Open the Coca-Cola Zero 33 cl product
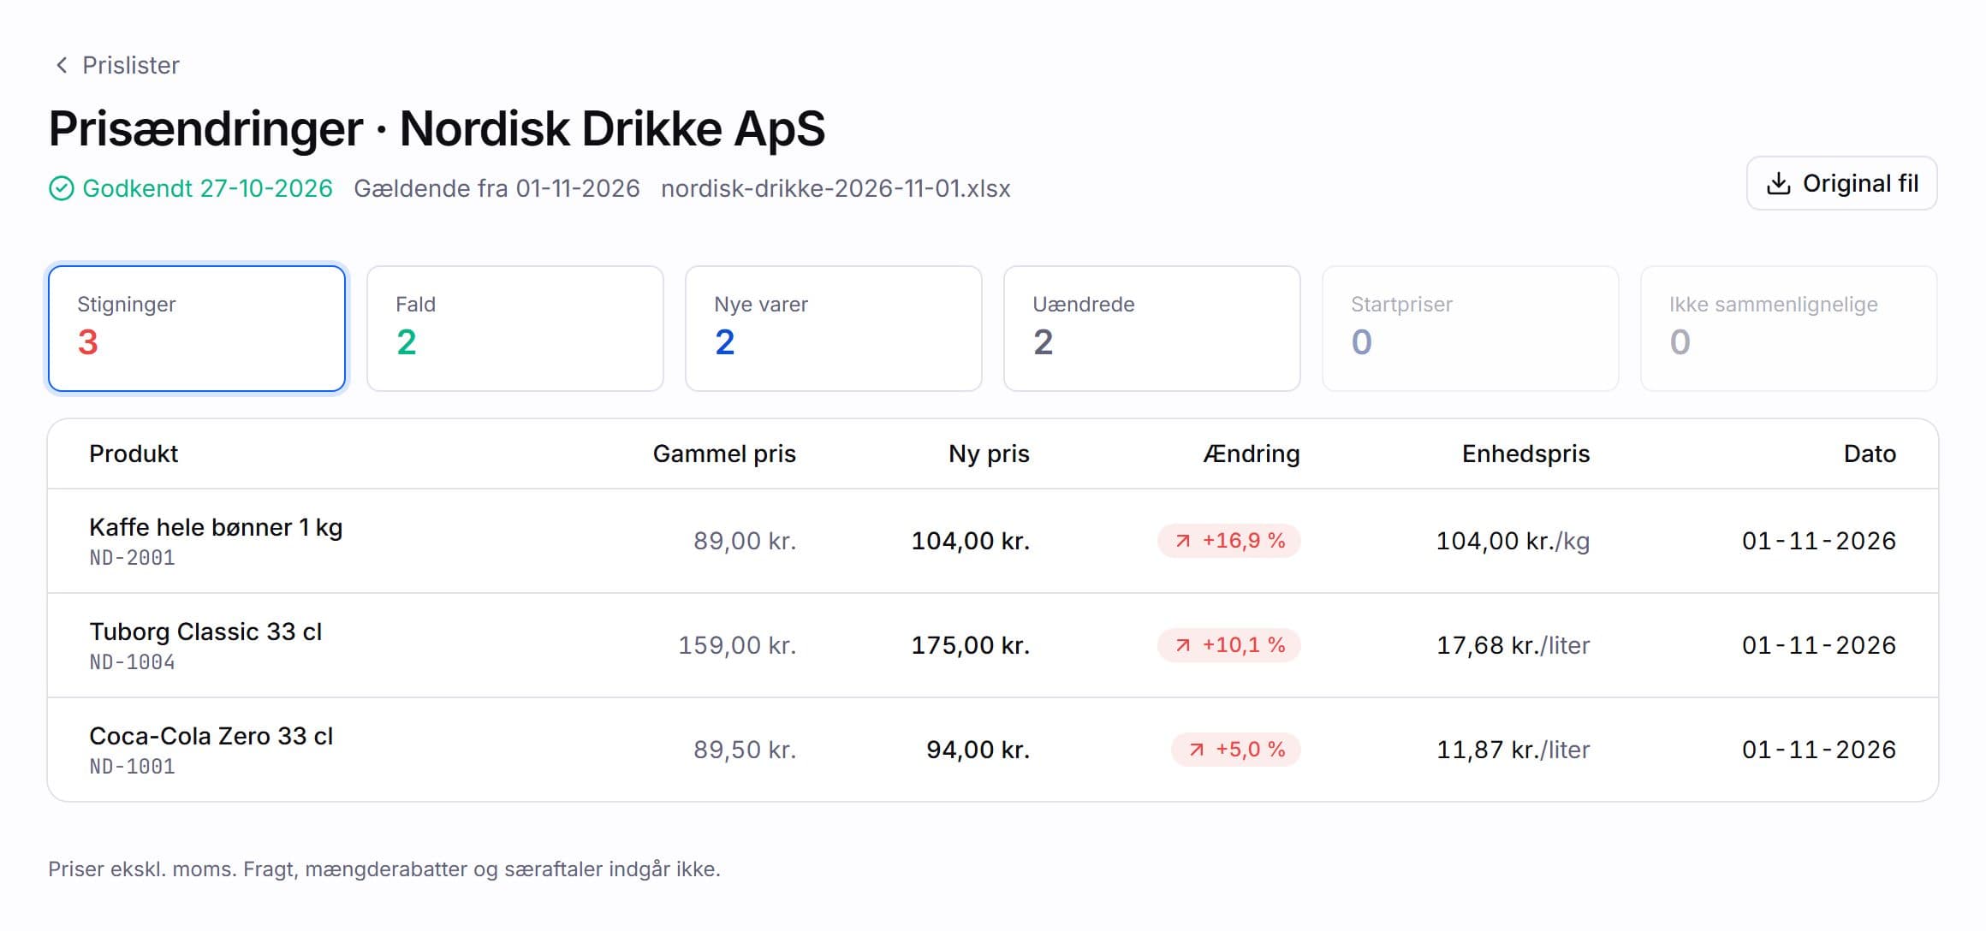 (211, 736)
